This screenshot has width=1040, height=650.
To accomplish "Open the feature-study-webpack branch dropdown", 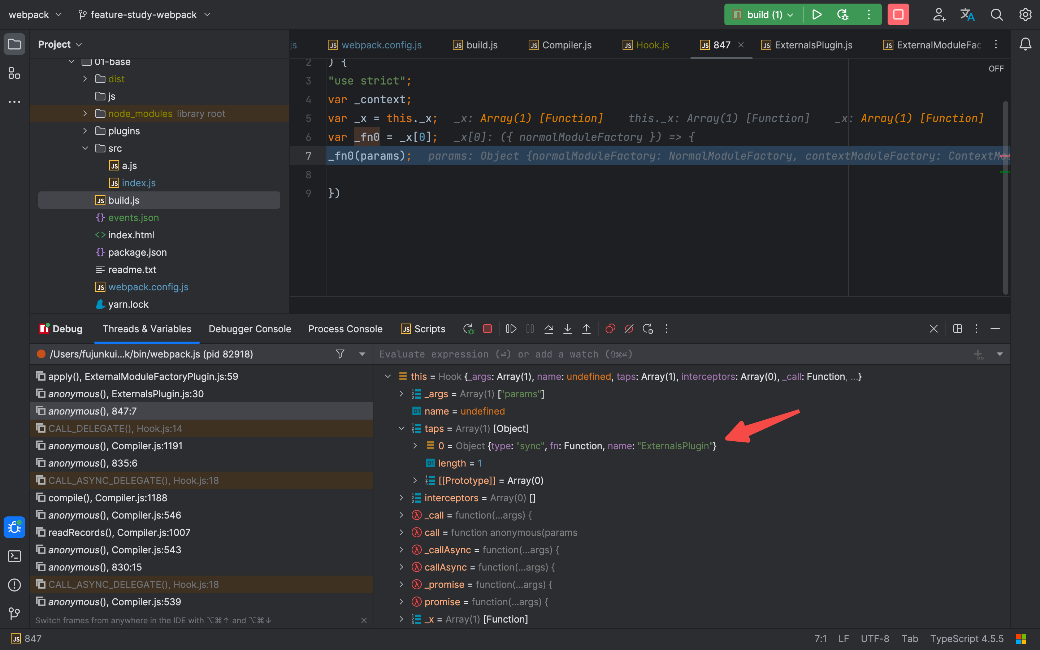I will [144, 14].
